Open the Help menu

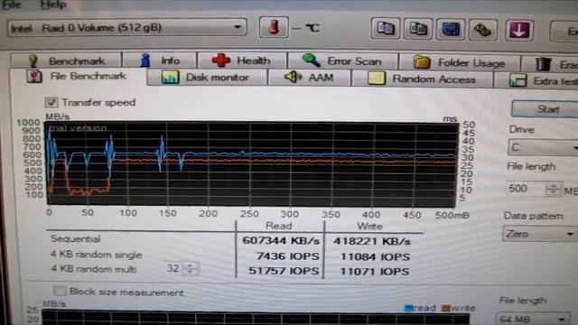[x=53, y=5]
